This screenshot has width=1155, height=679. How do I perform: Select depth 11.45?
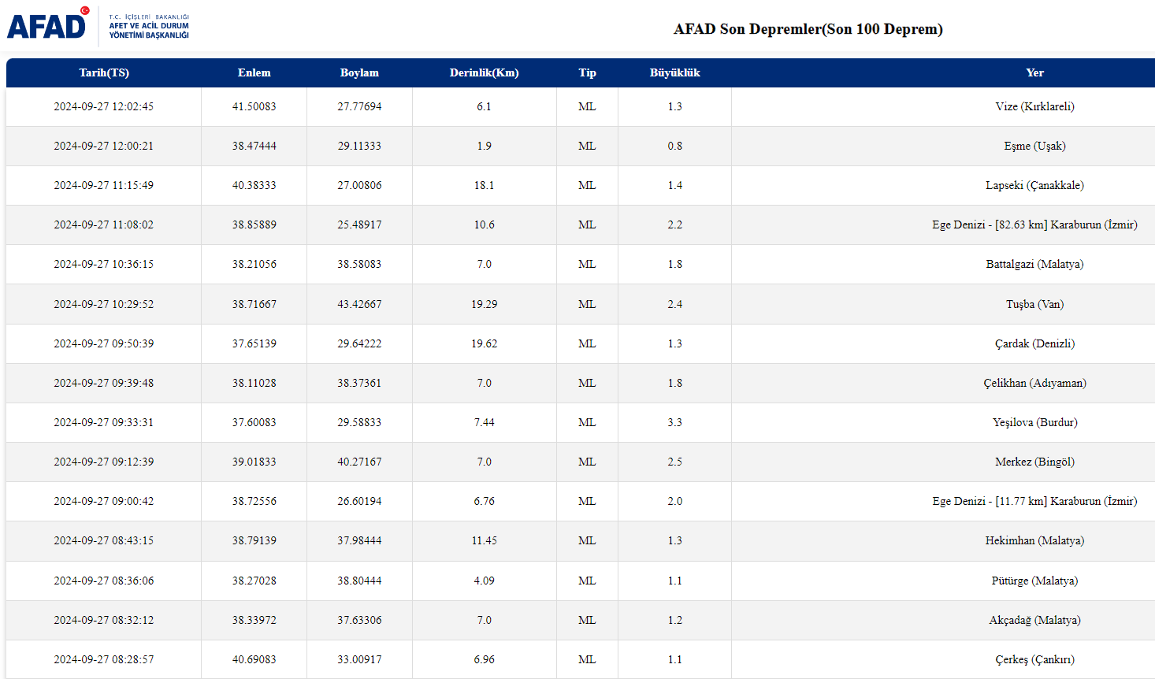tap(485, 540)
